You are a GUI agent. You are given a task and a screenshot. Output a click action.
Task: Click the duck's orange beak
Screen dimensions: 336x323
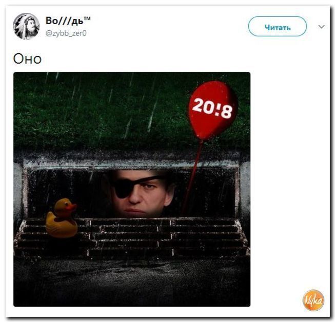(x=72, y=207)
